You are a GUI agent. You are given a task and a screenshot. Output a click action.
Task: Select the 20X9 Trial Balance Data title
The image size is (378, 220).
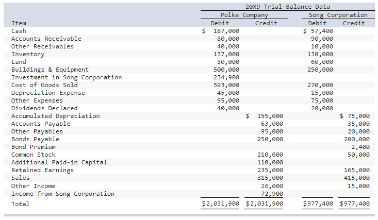tap(288, 7)
